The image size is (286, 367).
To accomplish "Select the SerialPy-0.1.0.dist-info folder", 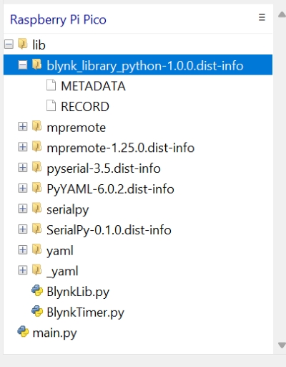I will click(x=109, y=230).
